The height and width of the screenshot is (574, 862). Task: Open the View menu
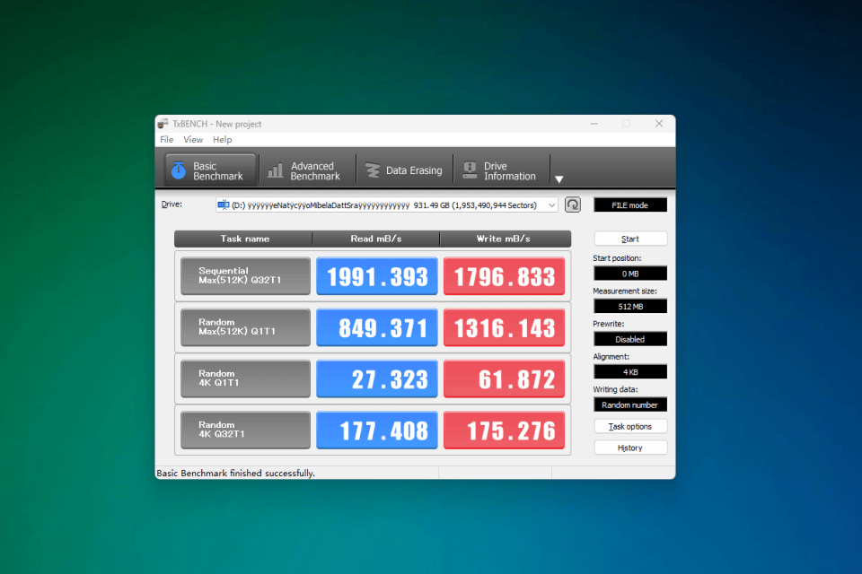(193, 140)
